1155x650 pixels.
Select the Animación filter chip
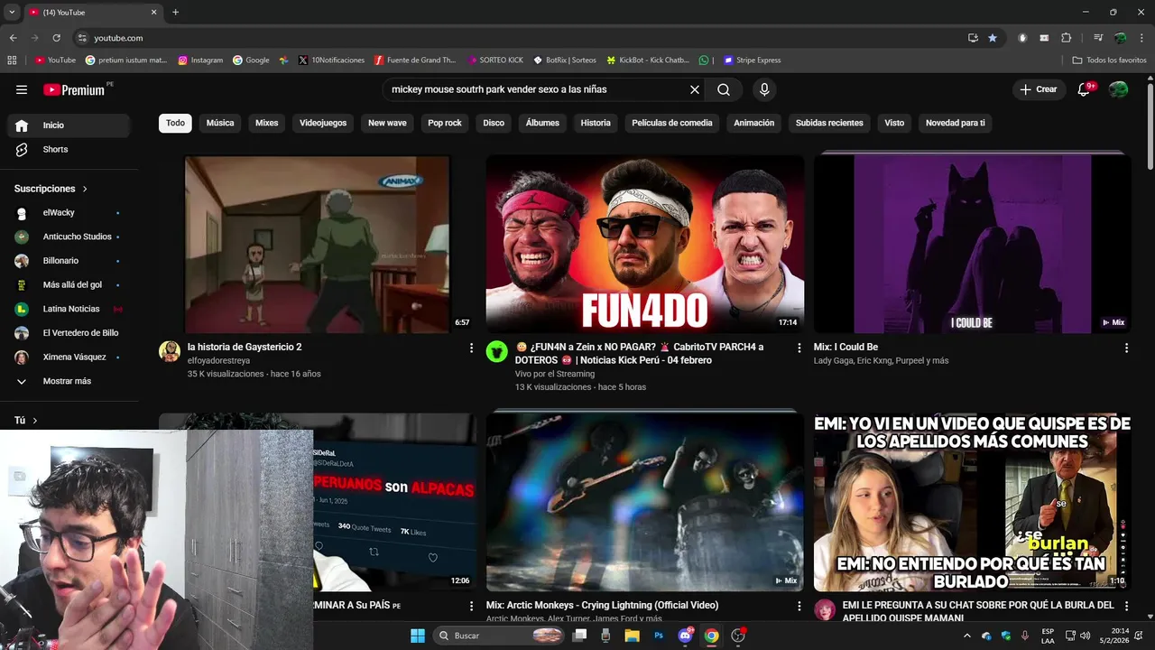[754, 123]
